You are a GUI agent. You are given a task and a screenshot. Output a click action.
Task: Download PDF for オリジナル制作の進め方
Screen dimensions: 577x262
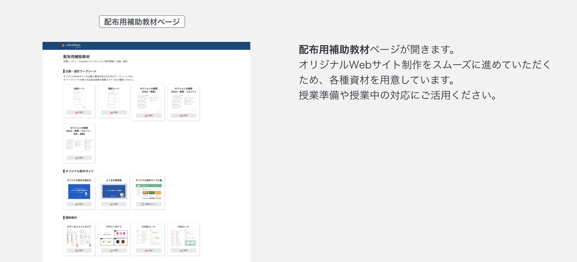point(79,204)
